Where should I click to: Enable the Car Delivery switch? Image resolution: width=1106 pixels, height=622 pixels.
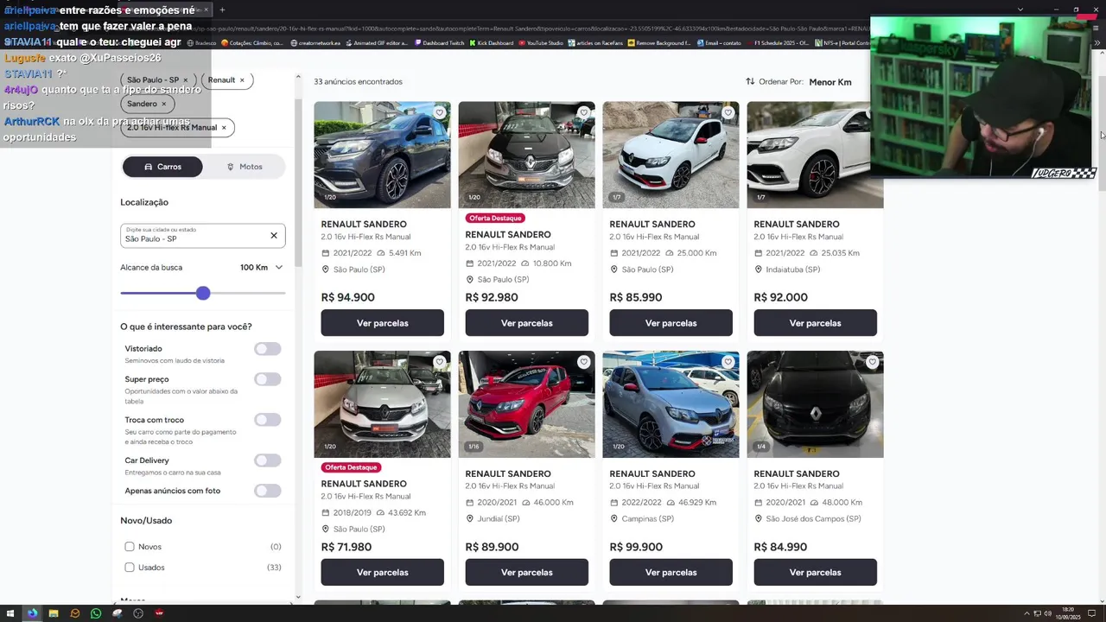(x=268, y=460)
